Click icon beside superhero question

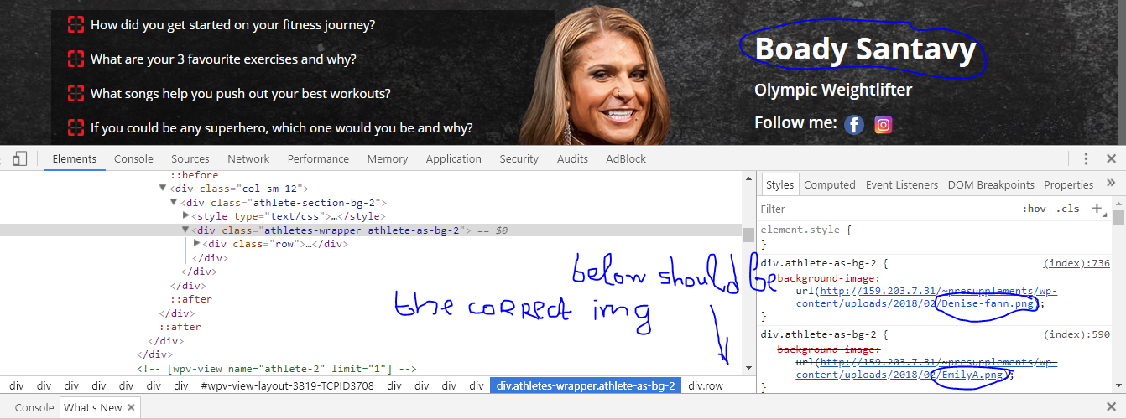click(76, 127)
